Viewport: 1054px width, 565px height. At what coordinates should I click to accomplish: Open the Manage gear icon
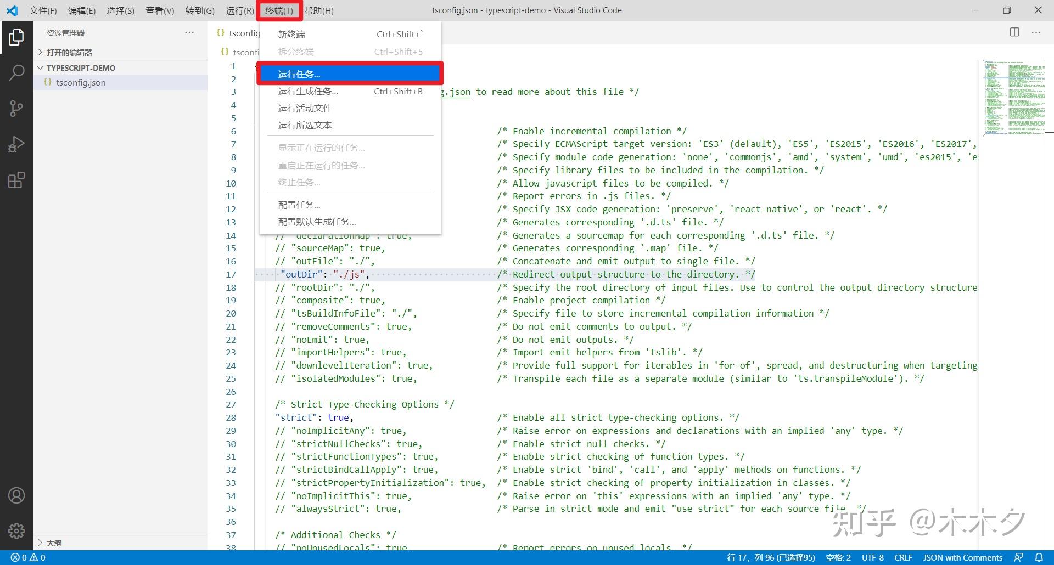[x=16, y=530]
